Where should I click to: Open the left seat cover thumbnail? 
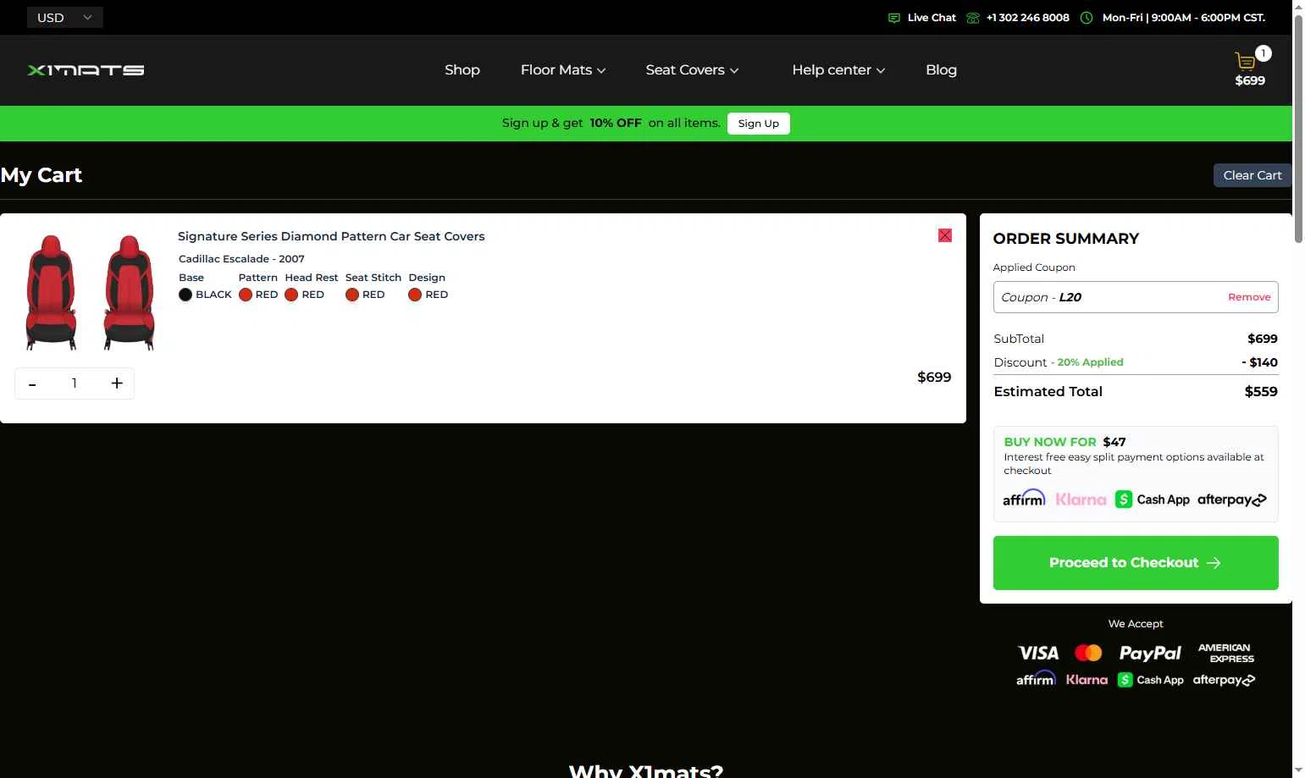(x=52, y=292)
